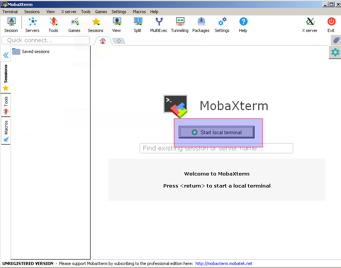Open the Settings gears toolbar icon
341x268 pixels.
[222, 25]
